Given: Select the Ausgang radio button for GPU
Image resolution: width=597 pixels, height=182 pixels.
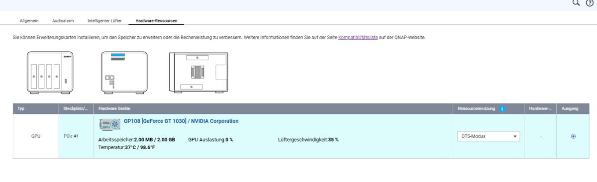Looking at the screenshot, I should [x=573, y=136].
